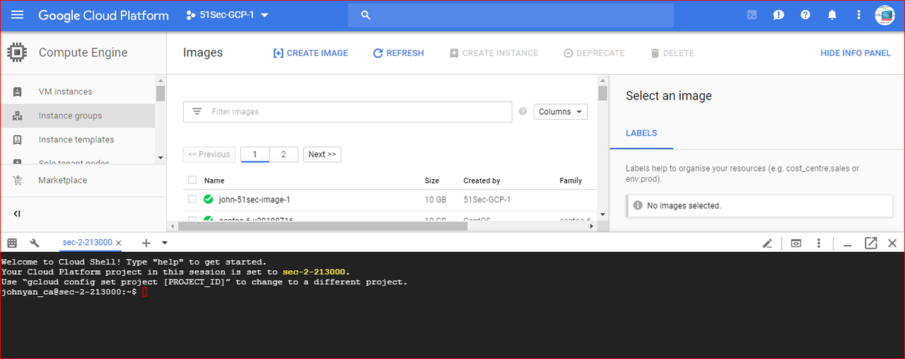The height and width of the screenshot is (359, 905).
Task: Click Cloud Shell web preview icon
Action: click(x=796, y=243)
